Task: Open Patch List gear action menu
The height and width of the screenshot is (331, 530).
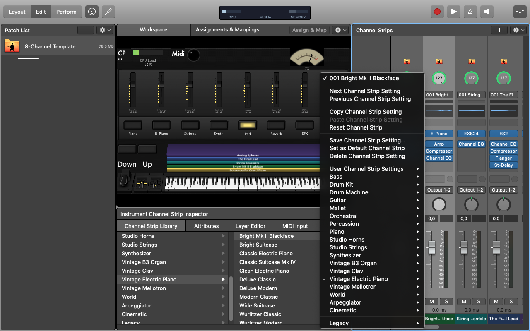Action: click(x=104, y=30)
